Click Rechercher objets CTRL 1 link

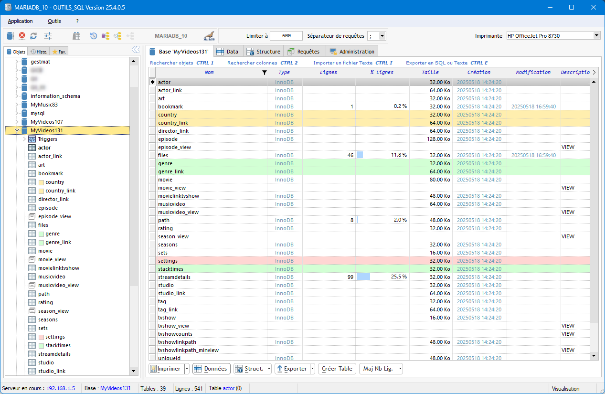coord(181,63)
